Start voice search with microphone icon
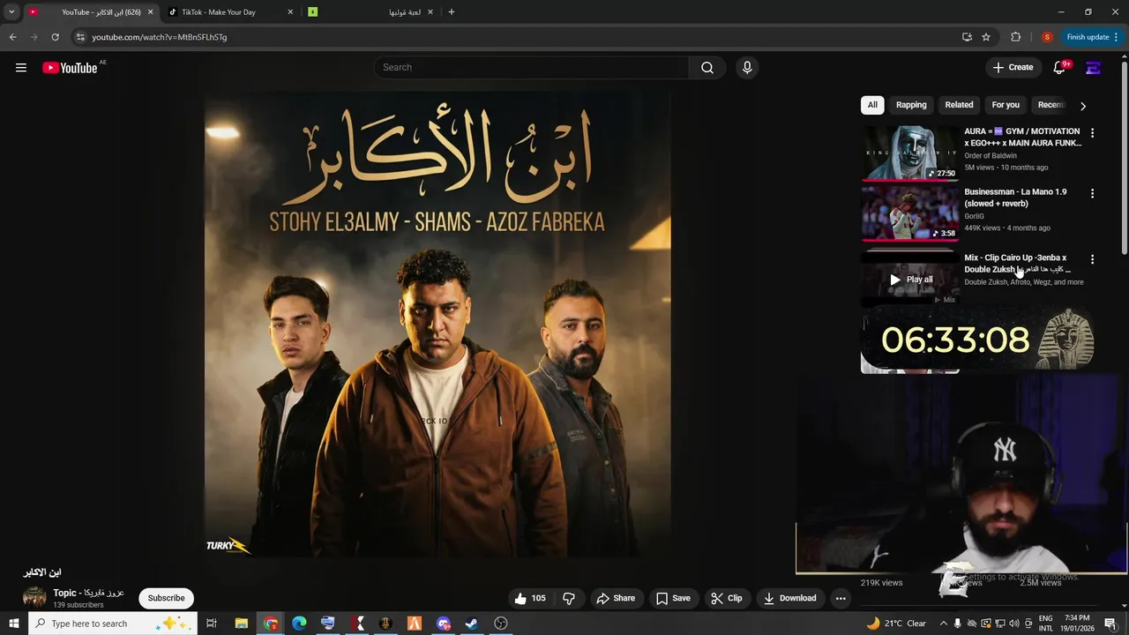Viewport: 1129px width, 635px height. [747, 68]
